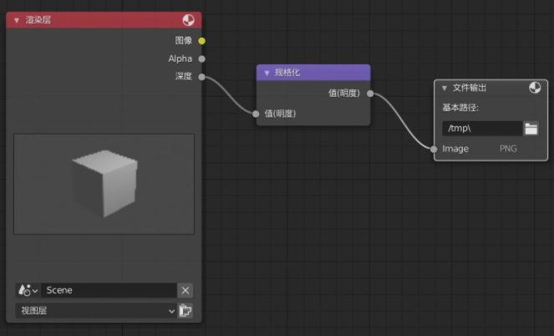Click the scene browse icon left of Scene

coord(27,290)
